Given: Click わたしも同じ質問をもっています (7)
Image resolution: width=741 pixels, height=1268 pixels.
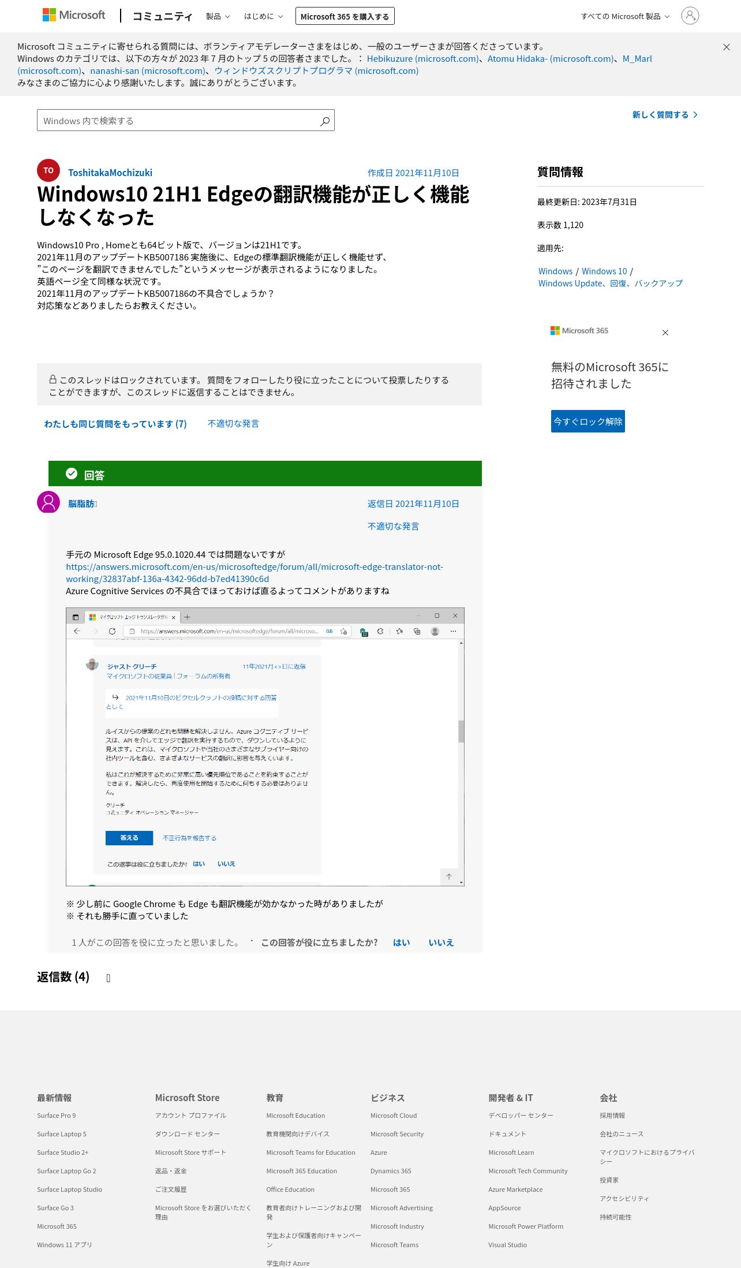Looking at the screenshot, I should click(x=115, y=424).
